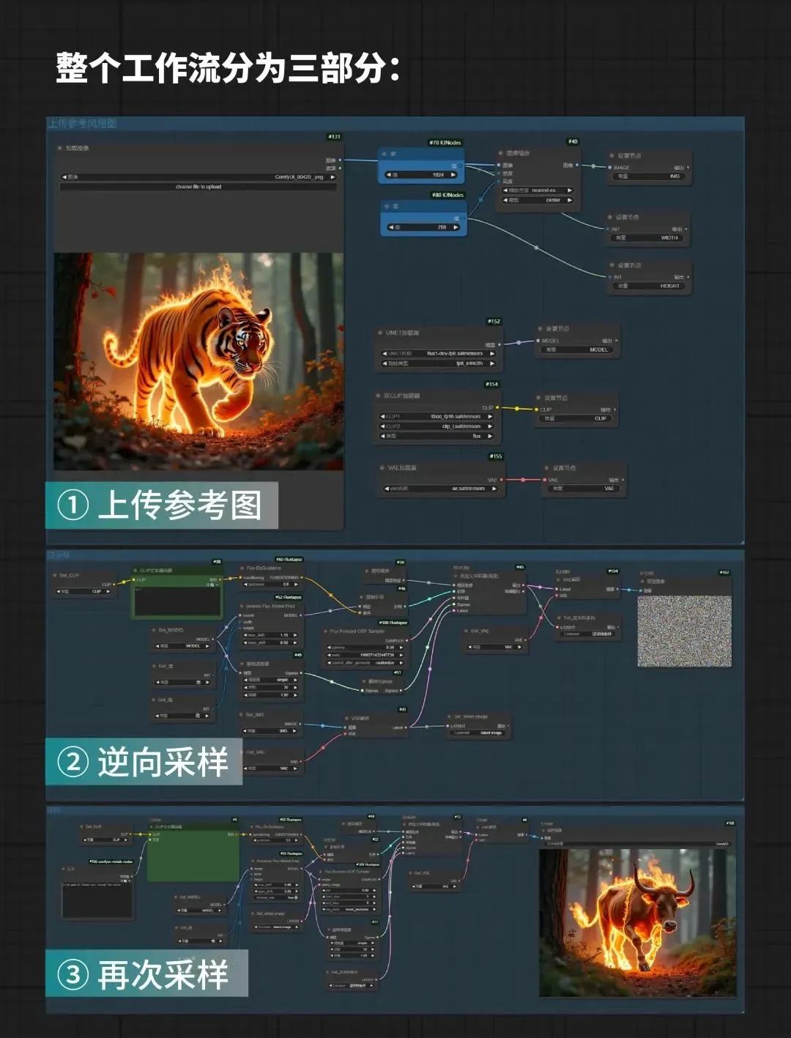Select the ae.safetensors VAE name dropdown
Viewport: 791px width, 1038px height.
click(x=439, y=488)
